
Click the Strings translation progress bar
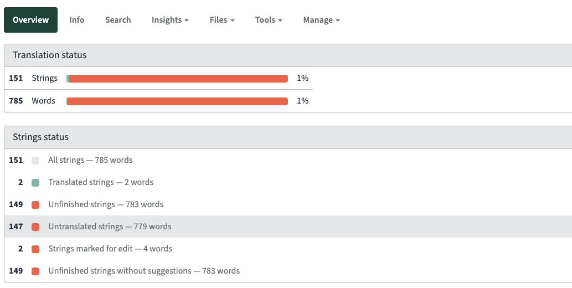177,79
